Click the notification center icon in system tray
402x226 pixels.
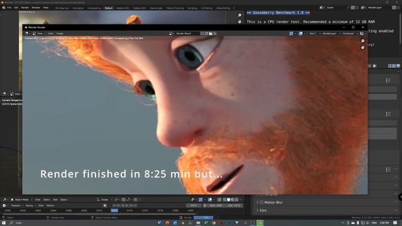tap(395, 223)
